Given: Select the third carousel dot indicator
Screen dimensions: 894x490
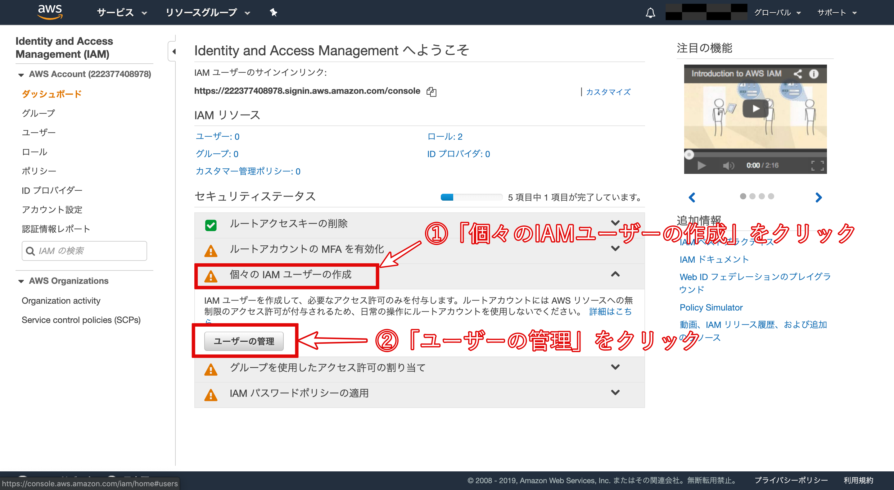Looking at the screenshot, I should [761, 196].
